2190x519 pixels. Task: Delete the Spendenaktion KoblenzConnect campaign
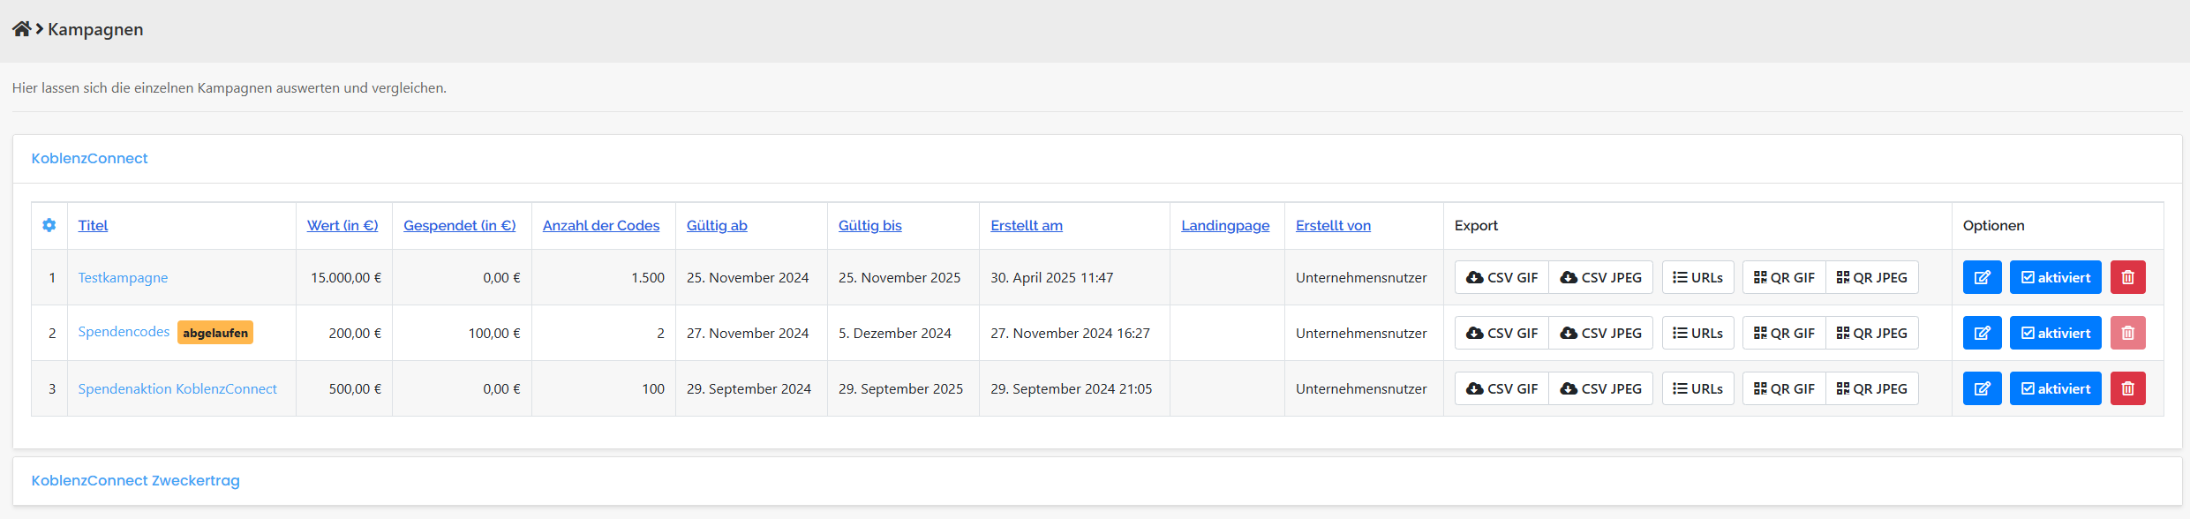[2127, 388]
